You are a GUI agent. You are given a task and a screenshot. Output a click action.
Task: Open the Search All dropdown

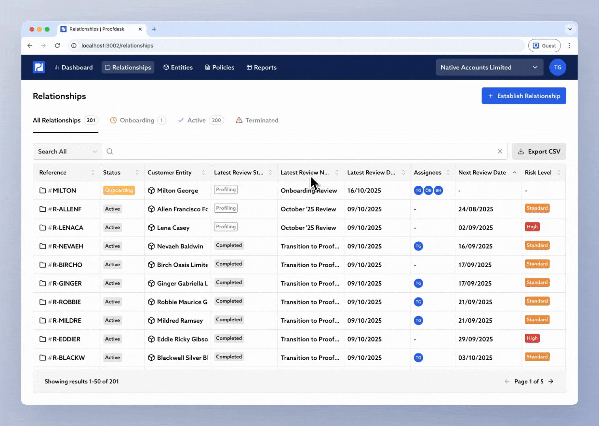click(x=67, y=151)
